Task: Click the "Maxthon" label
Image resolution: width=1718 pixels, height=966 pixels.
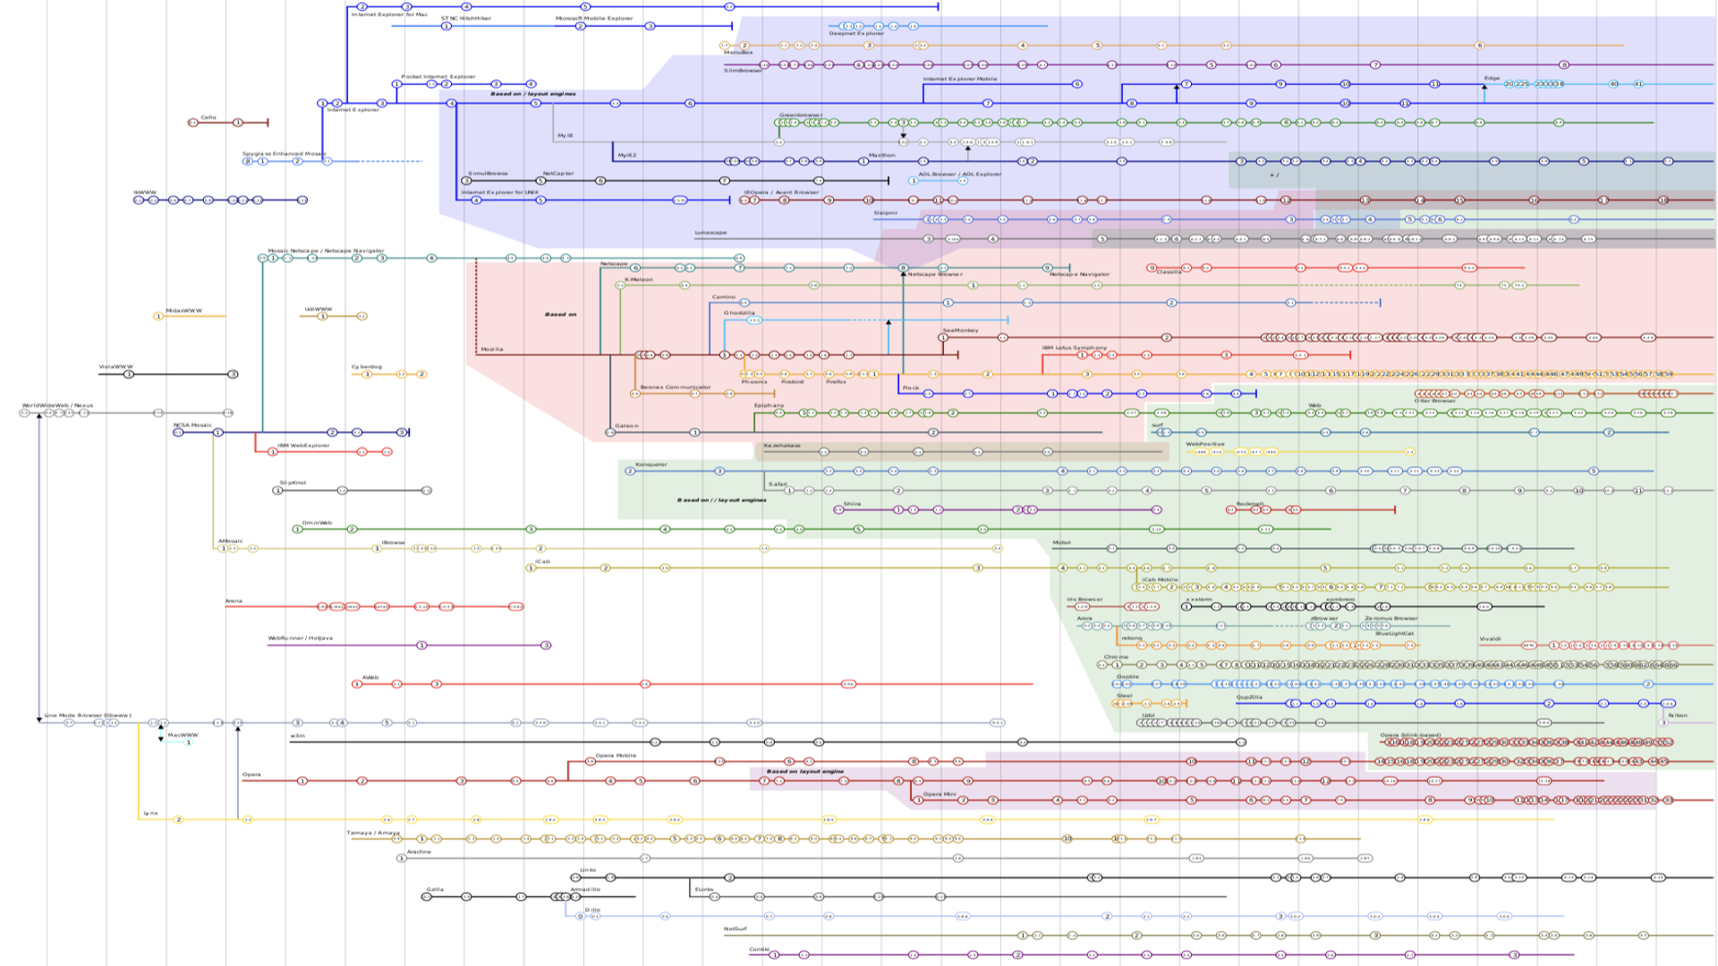Action: pyautogui.click(x=881, y=155)
